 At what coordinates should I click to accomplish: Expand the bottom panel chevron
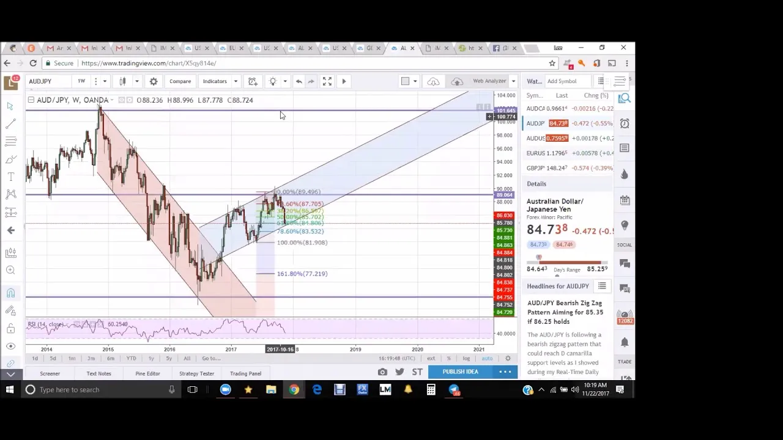tap(10, 373)
